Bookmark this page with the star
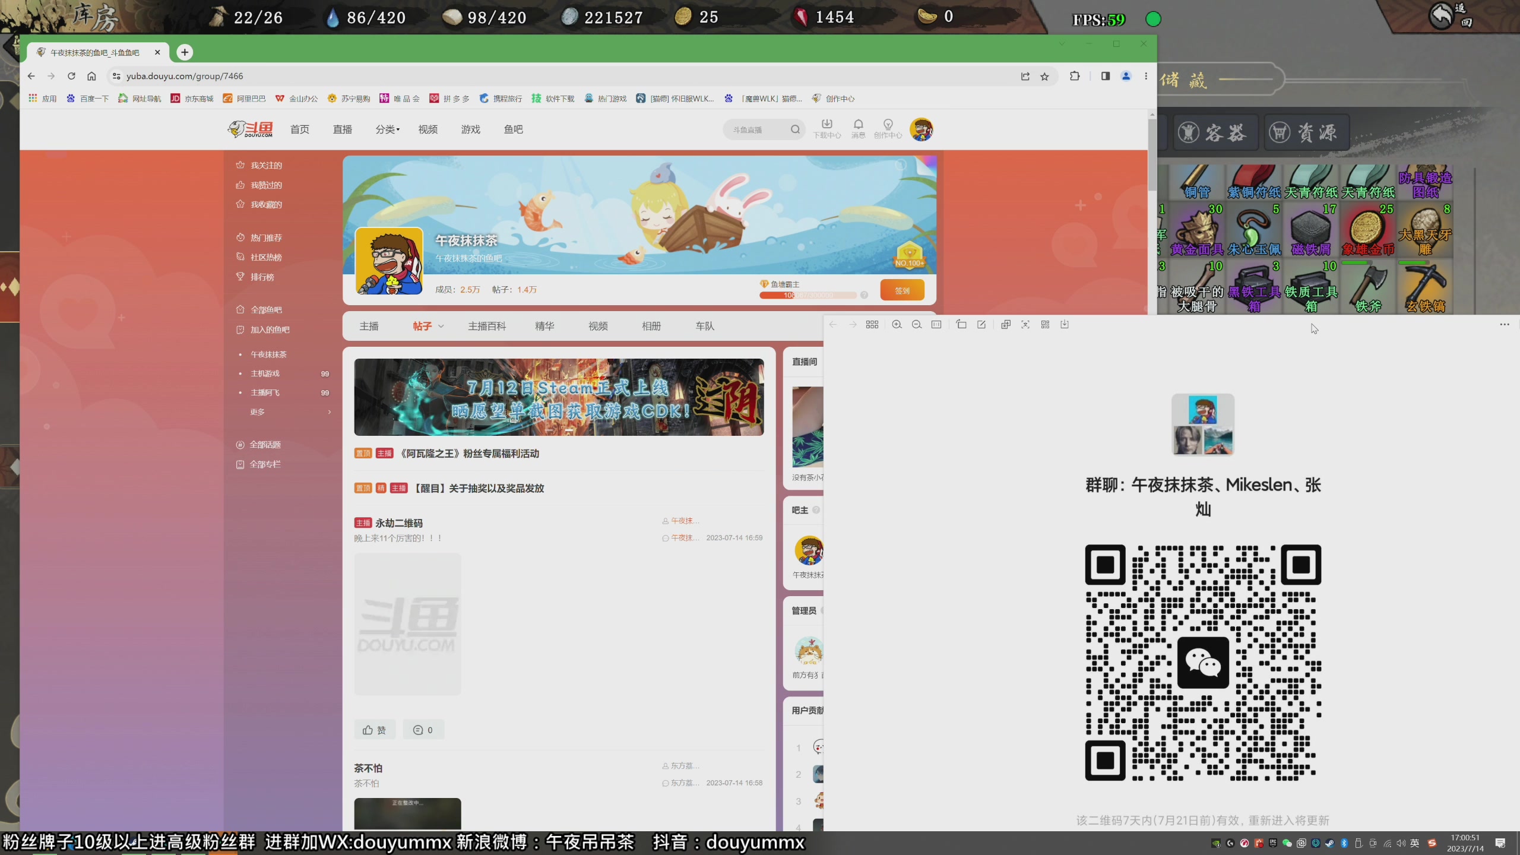1520x855 pixels. (x=1044, y=76)
